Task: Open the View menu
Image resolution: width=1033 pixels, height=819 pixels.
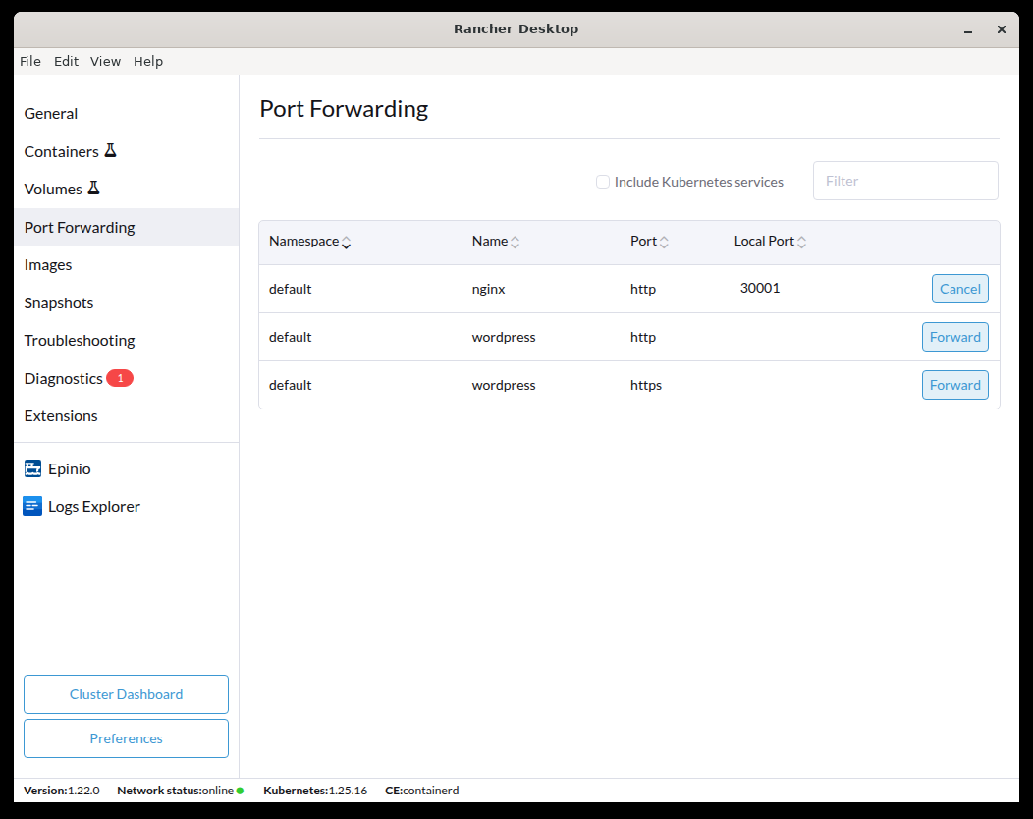Action: tap(105, 61)
